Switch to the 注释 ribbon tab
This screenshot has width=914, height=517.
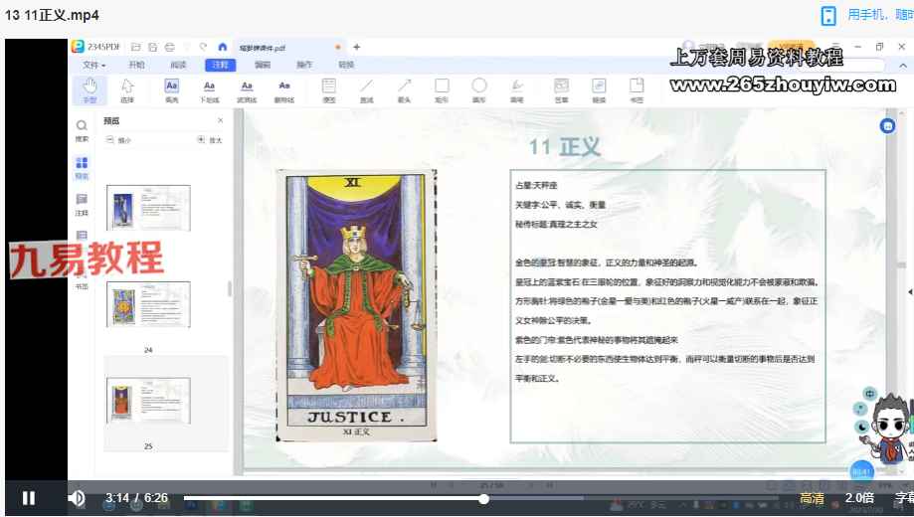point(221,65)
